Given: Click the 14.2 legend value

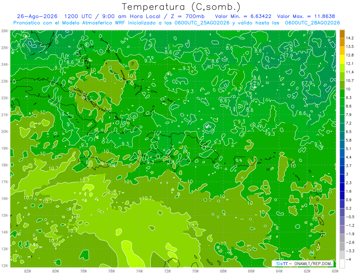Looking at the screenshot, I should coord(350,38).
